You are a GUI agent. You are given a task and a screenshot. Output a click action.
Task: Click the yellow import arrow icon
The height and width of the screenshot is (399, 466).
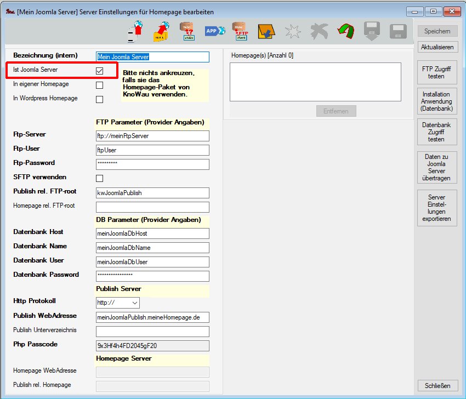point(266,32)
